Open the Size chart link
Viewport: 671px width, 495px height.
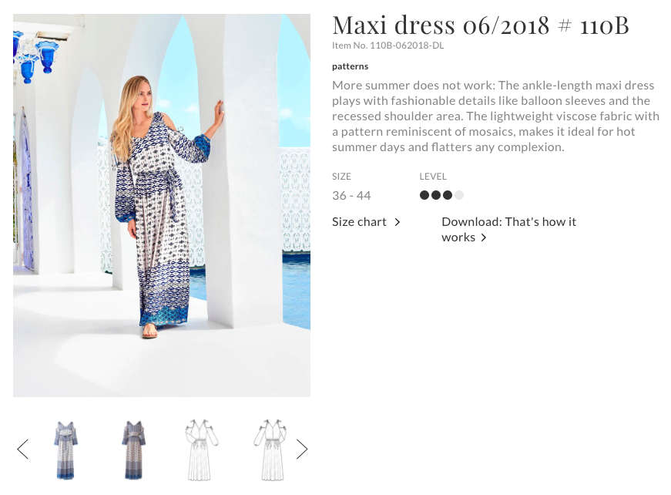[x=359, y=222]
